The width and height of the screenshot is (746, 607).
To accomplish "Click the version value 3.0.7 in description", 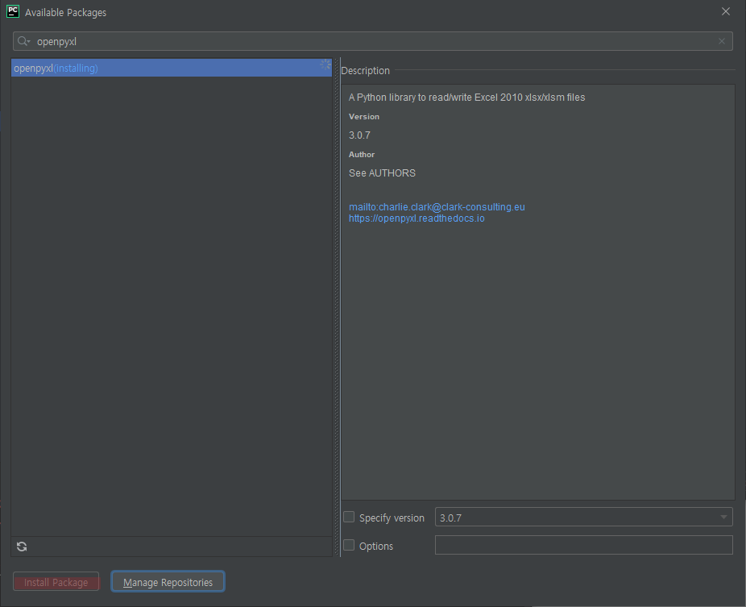I will coord(359,135).
